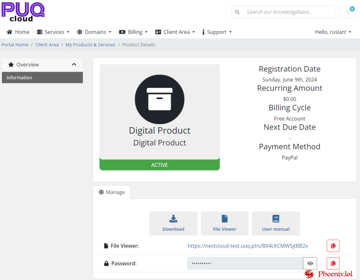Open the Hello, ruslan! account dropdown
Image resolution: width=360 pixels, height=280 pixels.
pyautogui.click(x=333, y=32)
